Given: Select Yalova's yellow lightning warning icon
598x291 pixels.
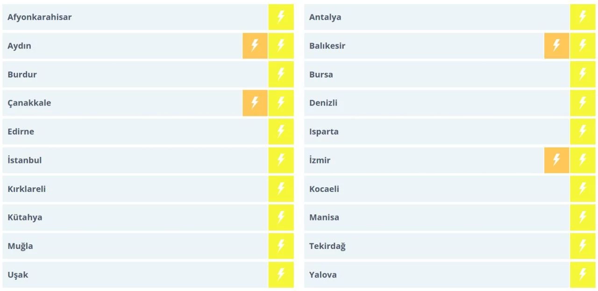Looking at the screenshot, I should (583, 275).
